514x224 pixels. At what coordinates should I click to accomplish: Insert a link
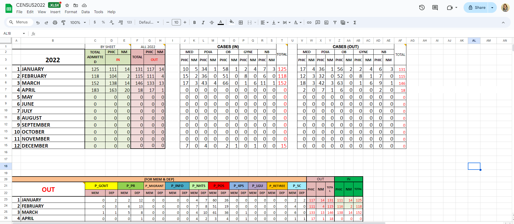[309, 23]
